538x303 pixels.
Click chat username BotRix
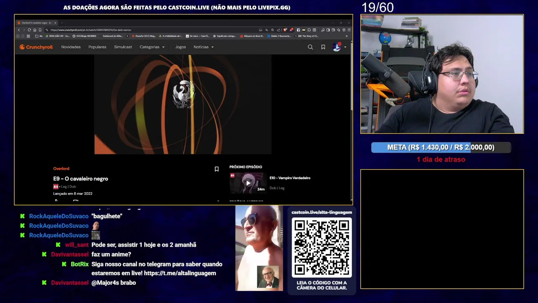coord(79,264)
